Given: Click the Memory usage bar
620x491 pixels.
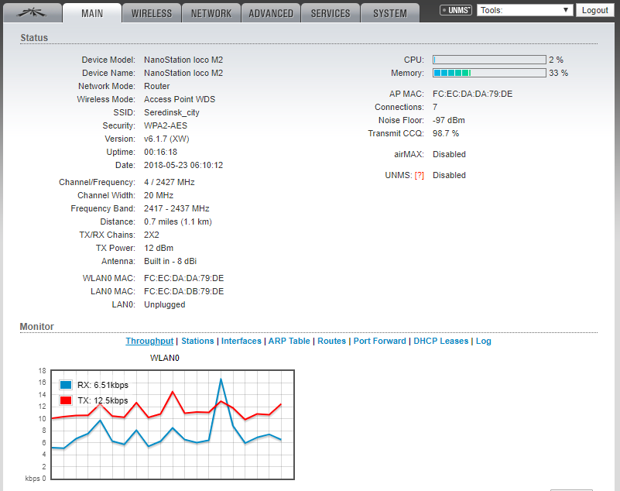Looking at the screenshot, I should pyautogui.click(x=489, y=73).
